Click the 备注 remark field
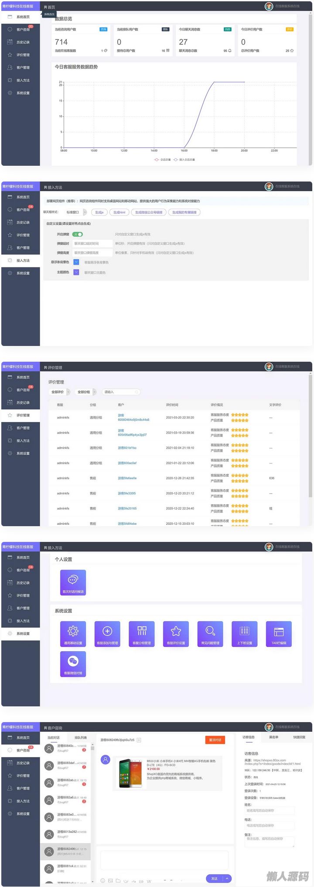 [270, 842]
